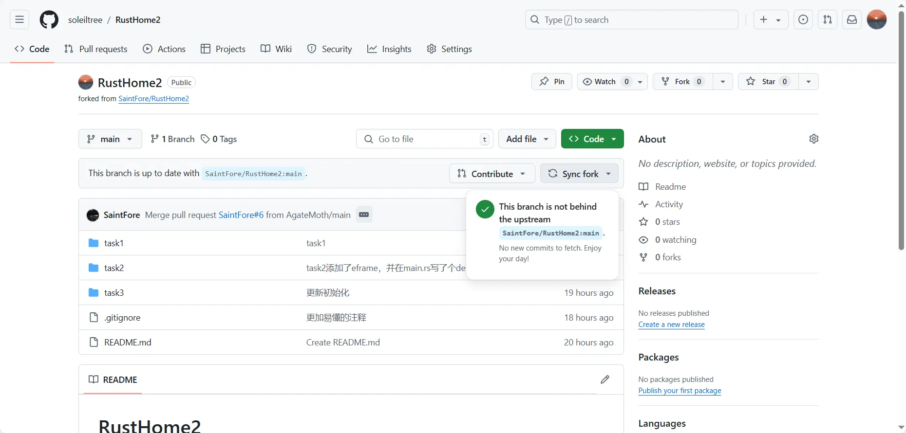Pin the RustHome2 repository
The image size is (906, 433).
(x=552, y=82)
